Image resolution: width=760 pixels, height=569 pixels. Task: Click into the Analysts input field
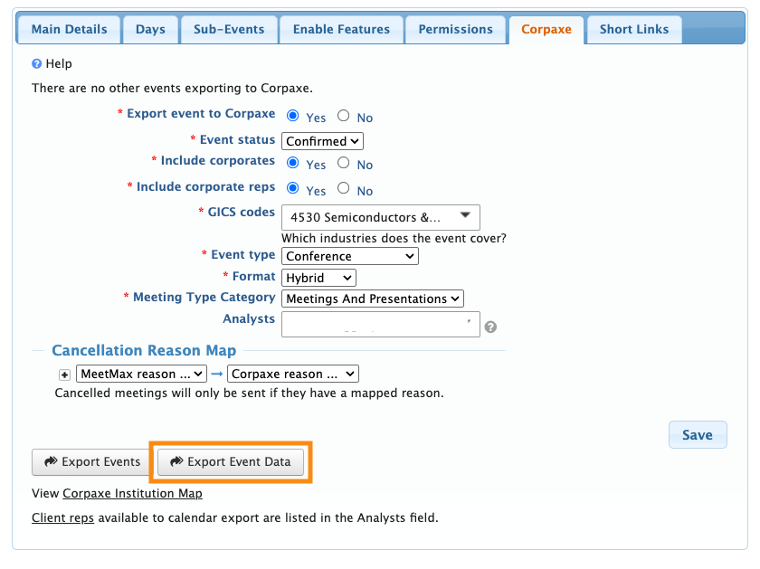(x=380, y=325)
